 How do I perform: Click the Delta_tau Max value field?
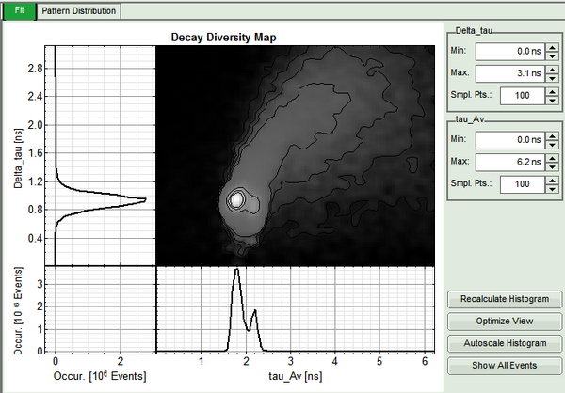tap(508, 72)
